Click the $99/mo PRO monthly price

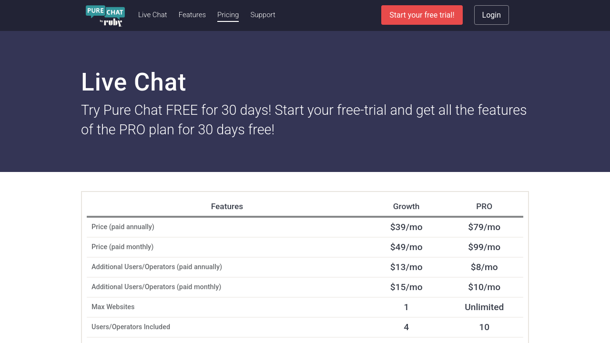pyautogui.click(x=484, y=247)
